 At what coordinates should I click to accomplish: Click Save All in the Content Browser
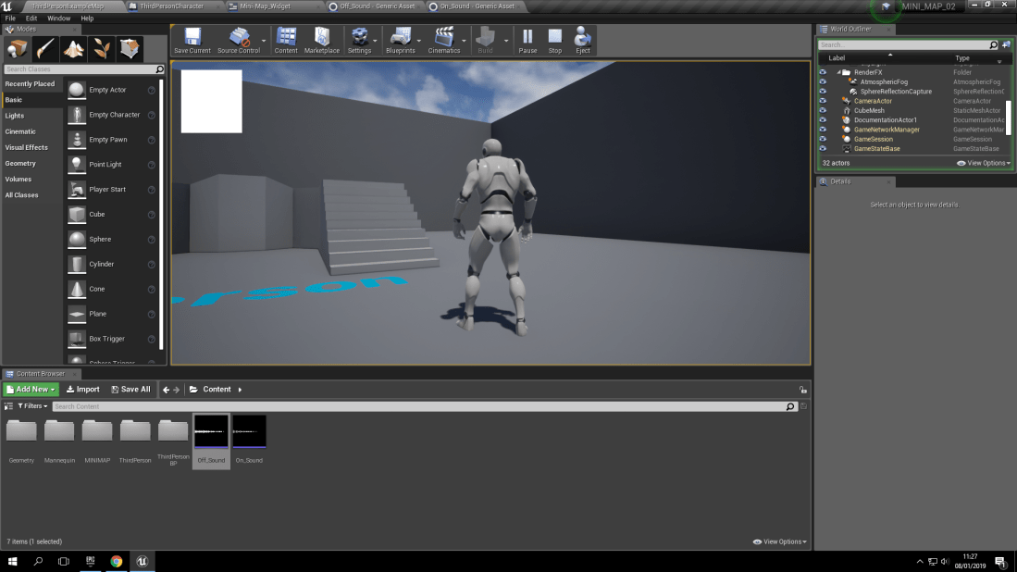pyautogui.click(x=130, y=389)
